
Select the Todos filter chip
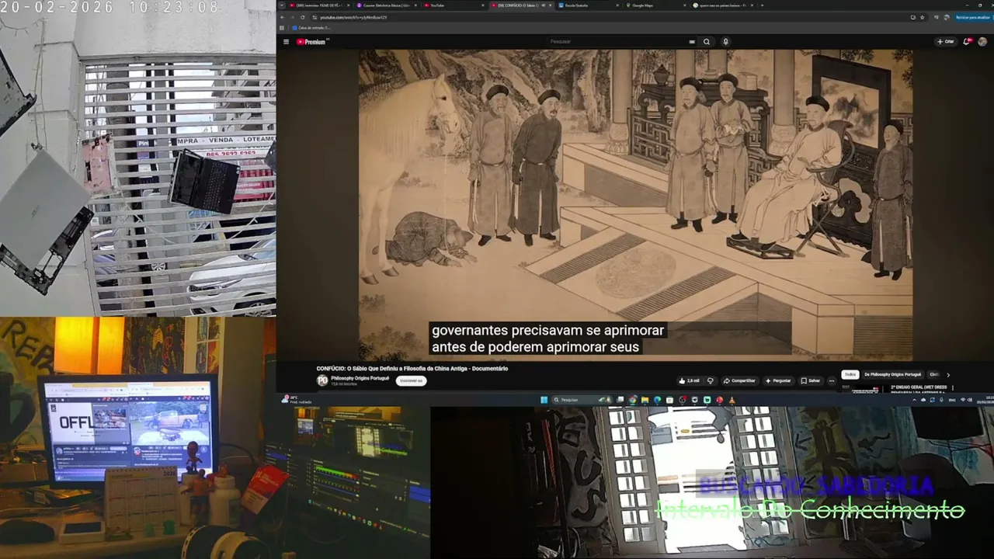tap(850, 374)
